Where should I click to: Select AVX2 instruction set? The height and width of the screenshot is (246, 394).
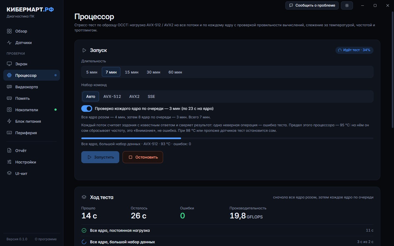[134, 96]
